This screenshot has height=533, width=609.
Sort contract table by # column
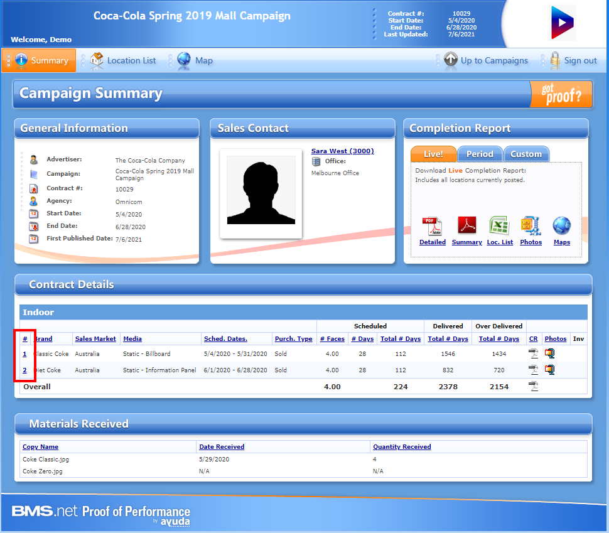tap(25, 339)
